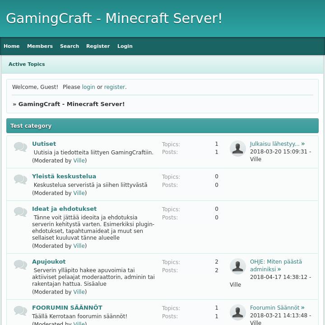Click the speech bubble icon beside Yleistä keskustelua
Image resolution: width=325 pixels, height=325 pixels.
[x=20, y=180]
